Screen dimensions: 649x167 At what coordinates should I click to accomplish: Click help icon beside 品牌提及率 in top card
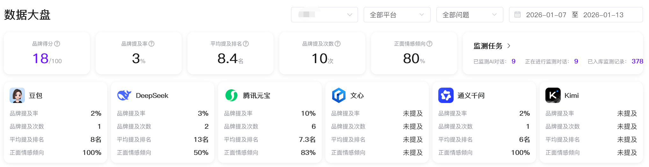[x=151, y=44]
